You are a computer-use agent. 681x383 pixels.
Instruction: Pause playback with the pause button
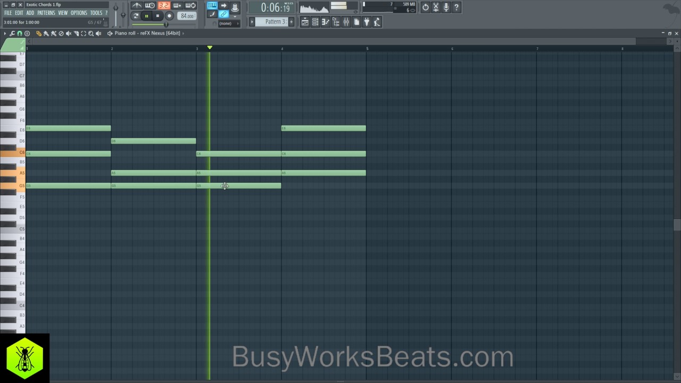coord(146,16)
